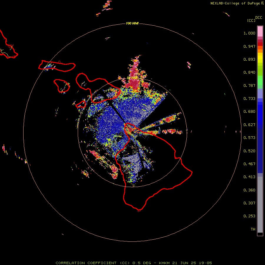265x265 pixels.
Task: Click the 100 NMI range ring label
Action: tap(132, 23)
